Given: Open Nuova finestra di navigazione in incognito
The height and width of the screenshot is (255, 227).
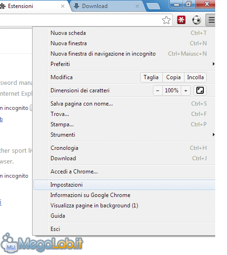Looking at the screenshot, I should click(x=124, y=54).
